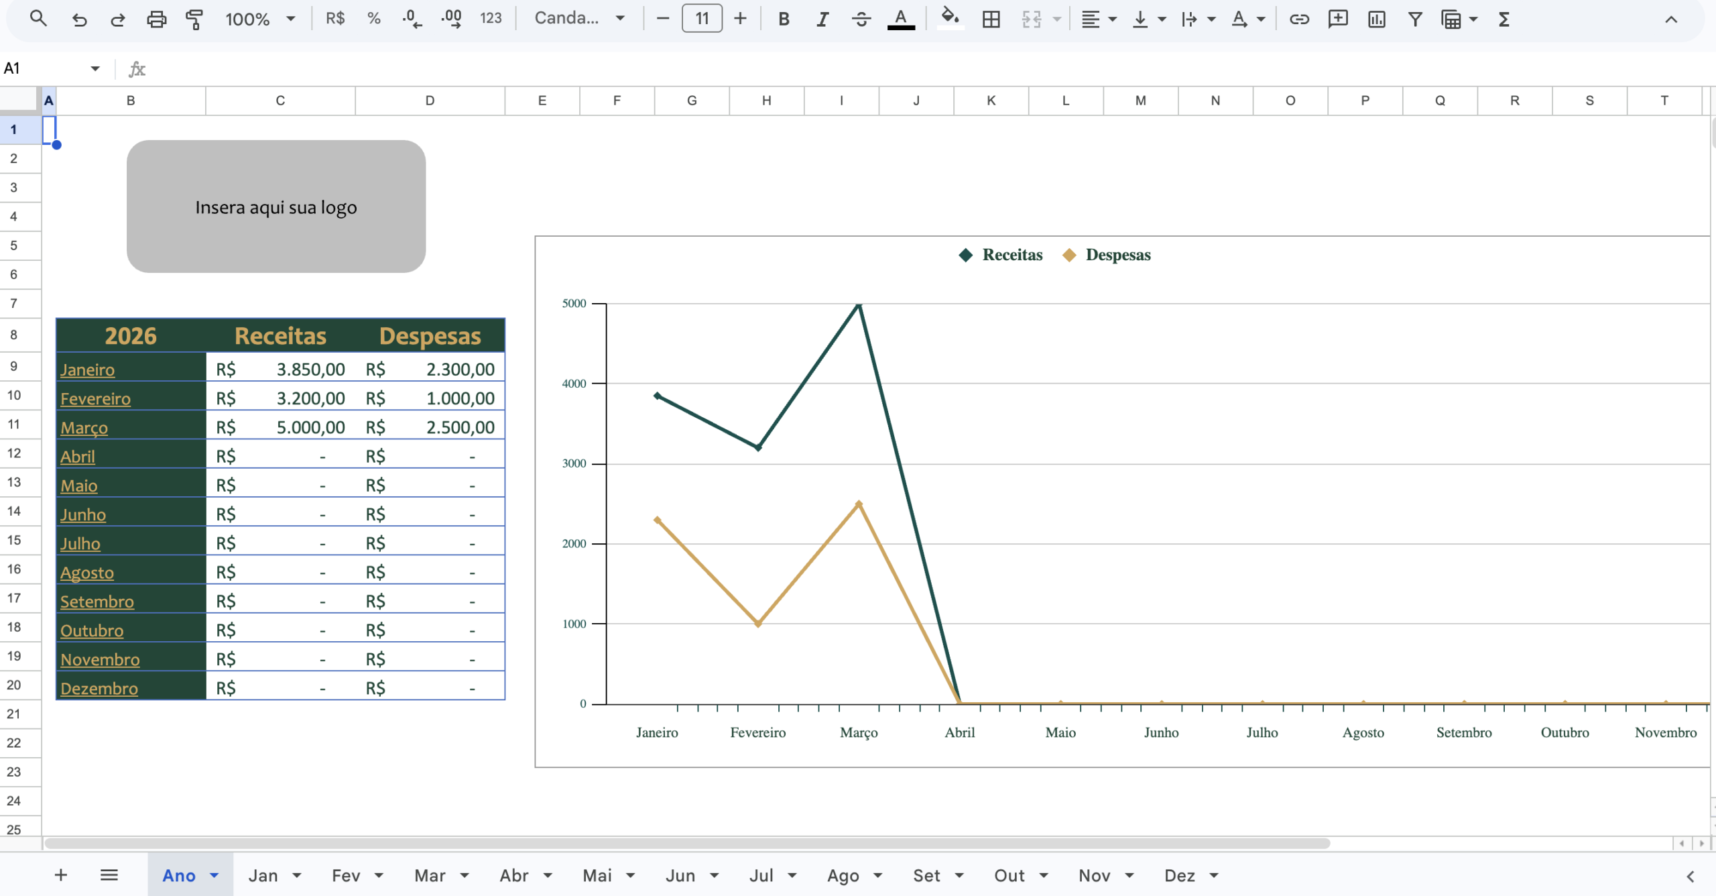The image size is (1716, 896).
Task: Click the add comment icon
Action: 1338,19
